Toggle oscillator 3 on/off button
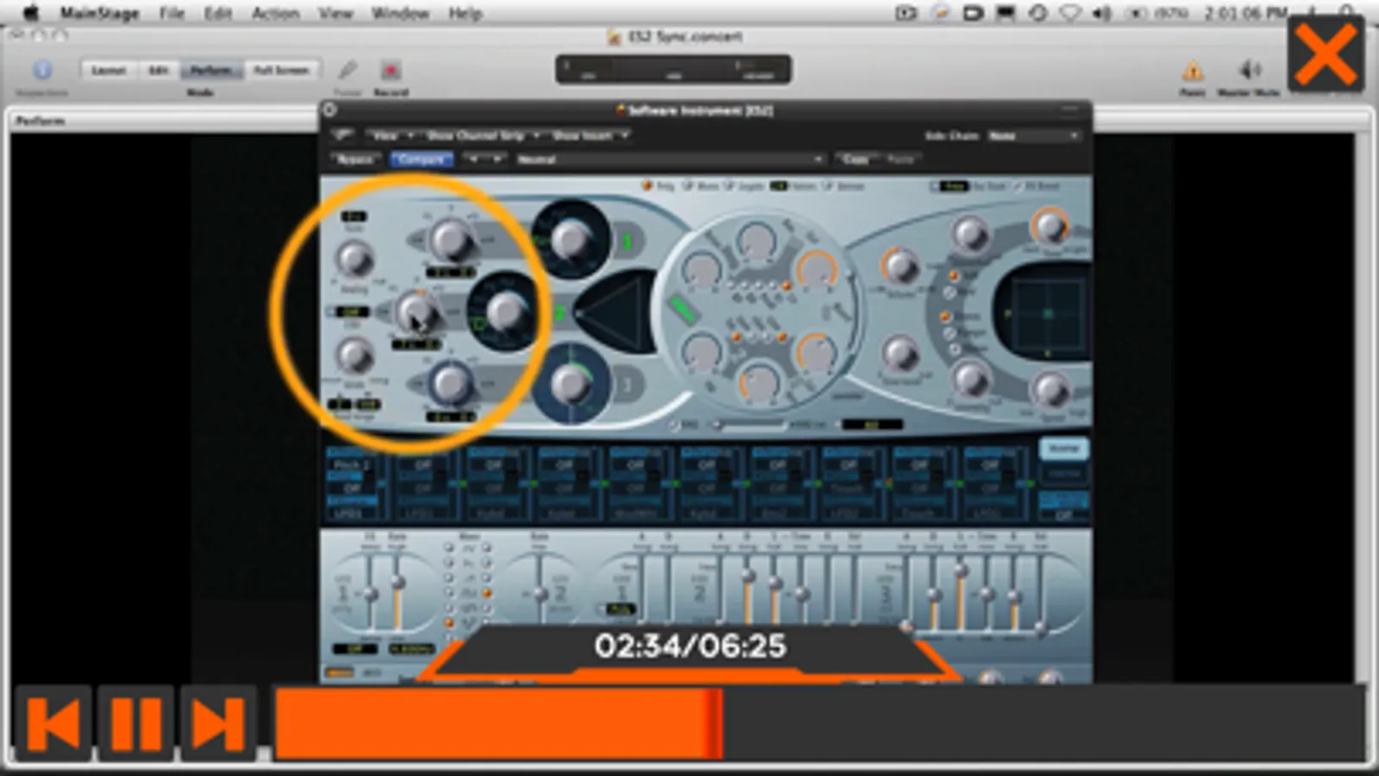 tap(628, 385)
